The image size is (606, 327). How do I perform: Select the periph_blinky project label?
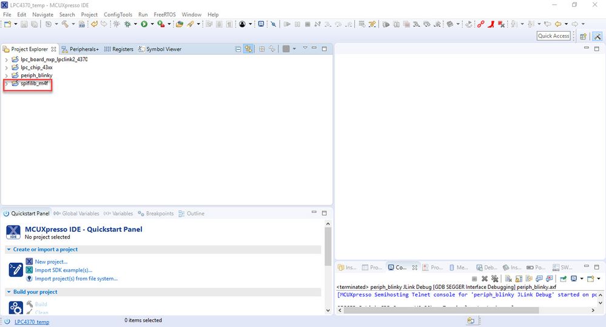click(x=36, y=76)
